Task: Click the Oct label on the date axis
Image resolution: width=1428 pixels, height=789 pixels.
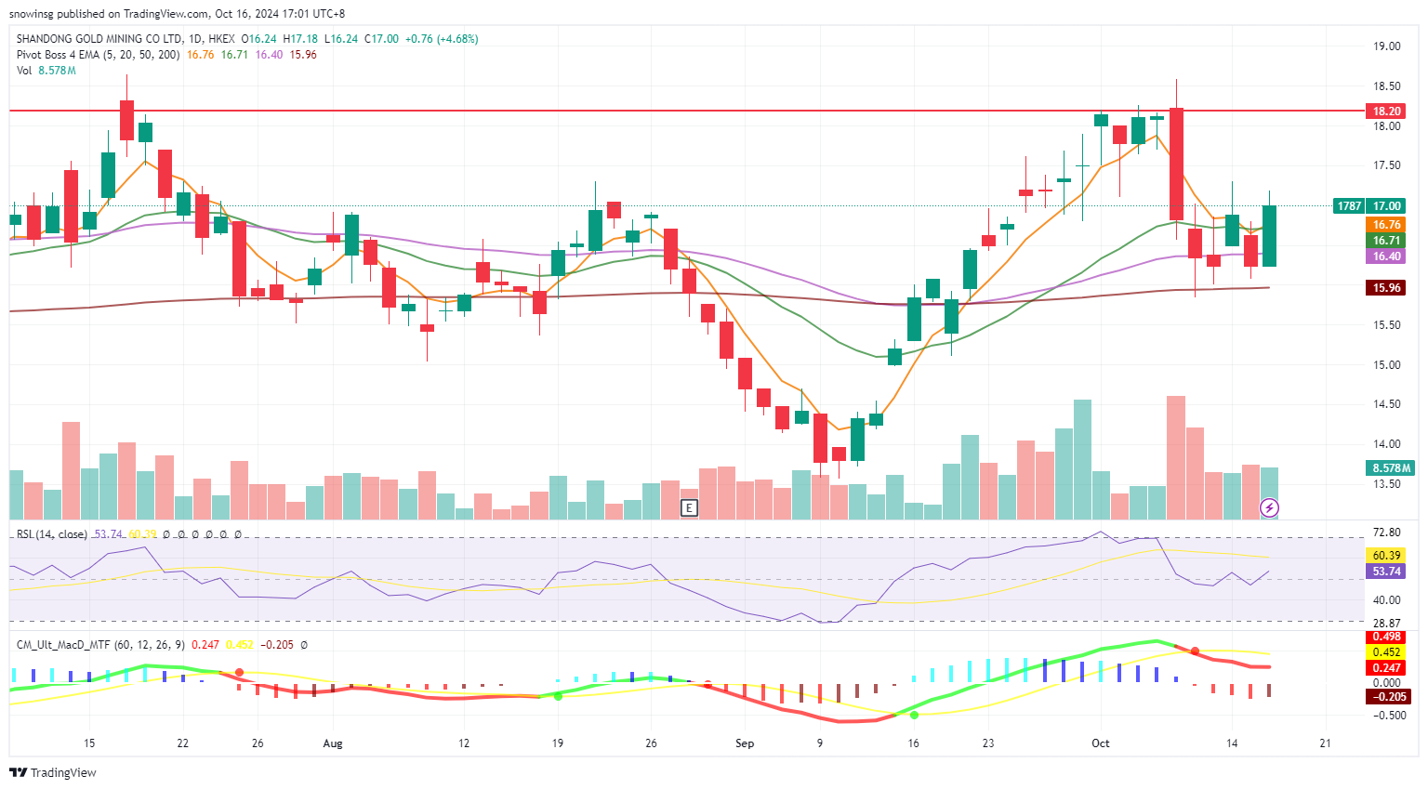Action: (x=1101, y=743)
